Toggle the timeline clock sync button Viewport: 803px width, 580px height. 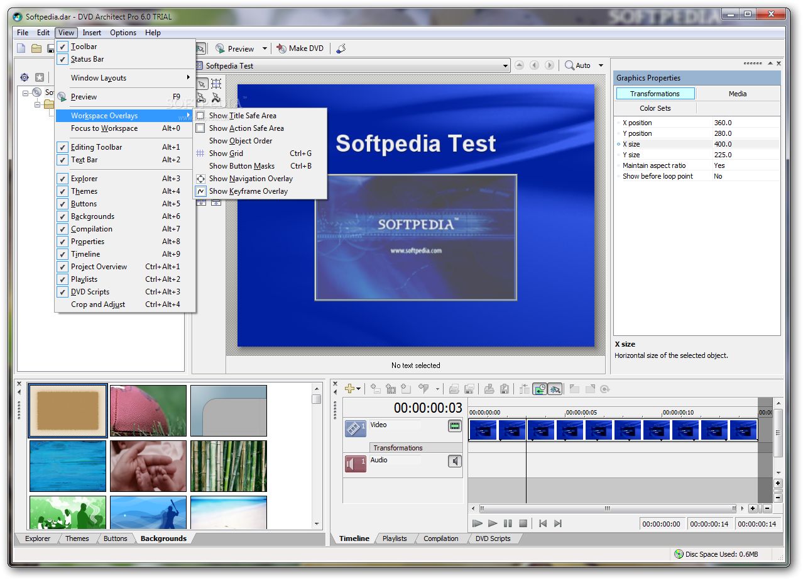540,389
